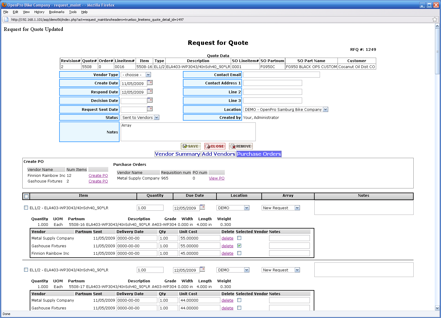The image size is (441, 318).
Task: Click the bookmark star in the address bar
Action: point(434,20)
